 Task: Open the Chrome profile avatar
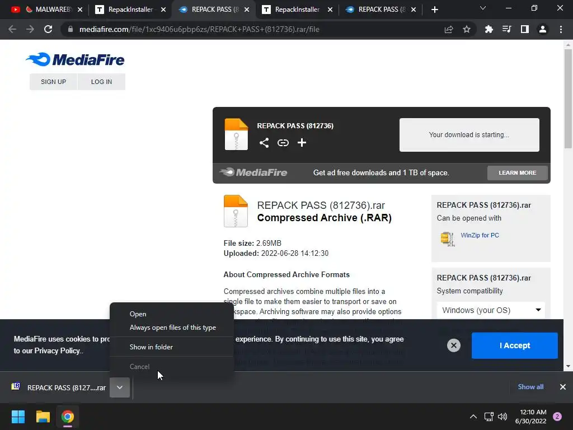[543, 29]
